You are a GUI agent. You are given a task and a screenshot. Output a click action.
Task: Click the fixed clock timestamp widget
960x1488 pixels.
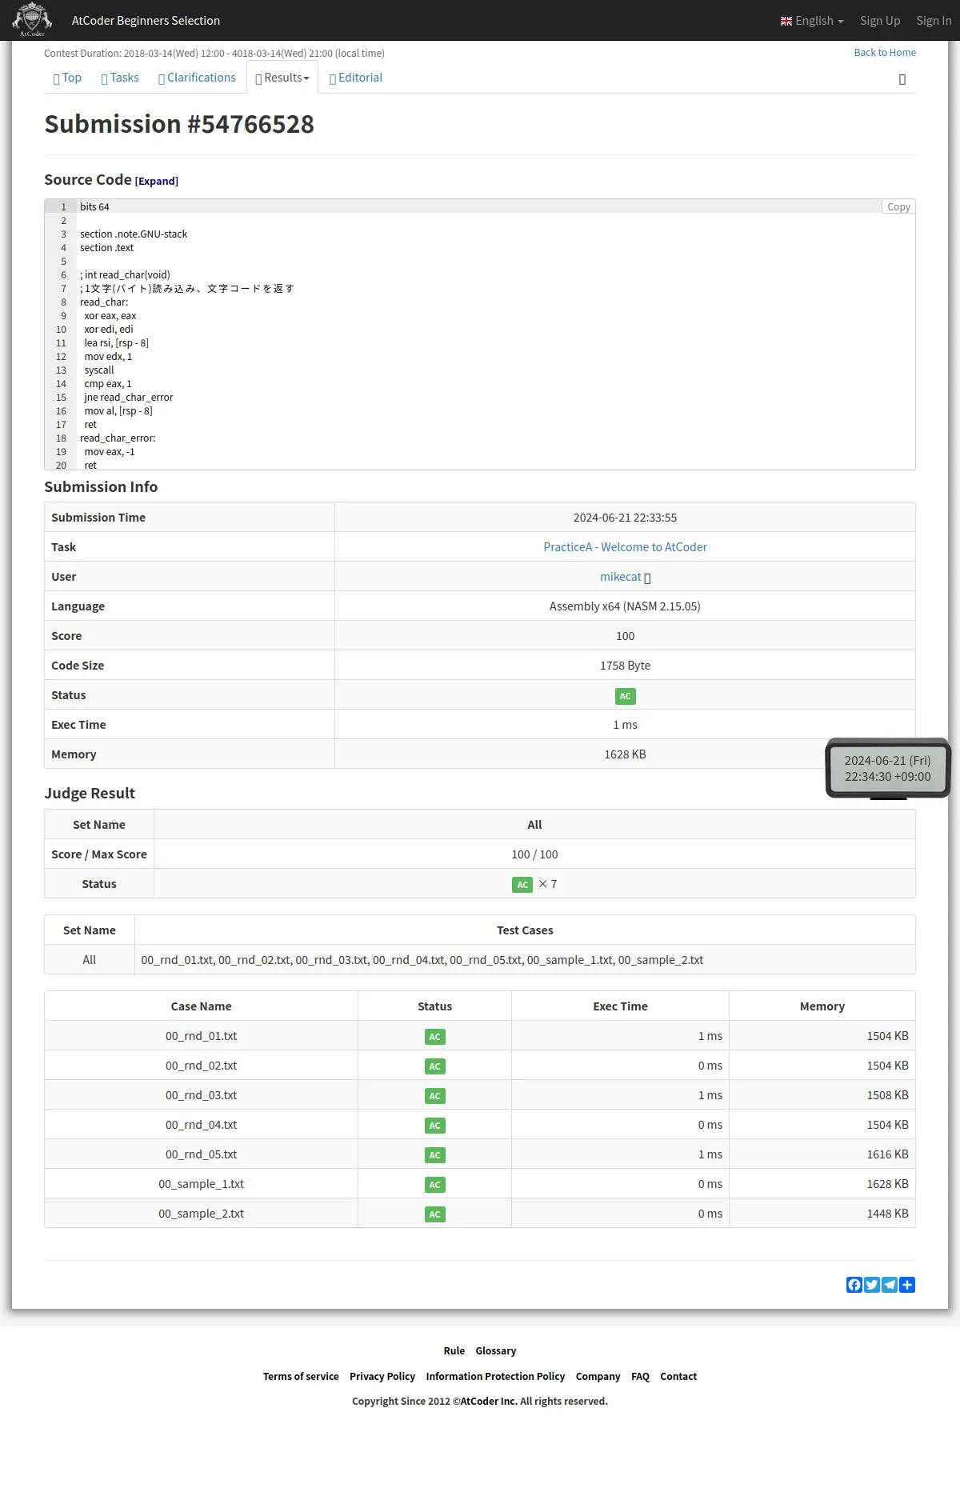[888, 769]
